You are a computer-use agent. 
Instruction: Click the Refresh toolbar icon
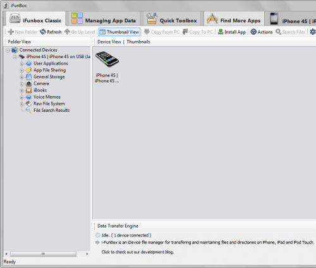(43, 32)
